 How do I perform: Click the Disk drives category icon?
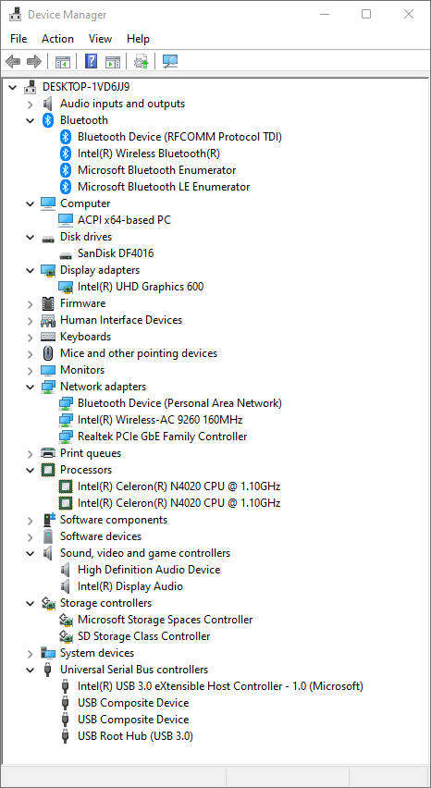tap(48, 239)
